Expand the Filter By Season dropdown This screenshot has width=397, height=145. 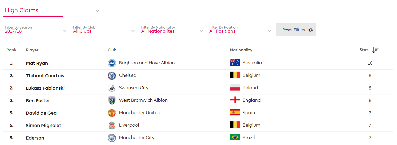pyautogui.click(x=36, y=30)
